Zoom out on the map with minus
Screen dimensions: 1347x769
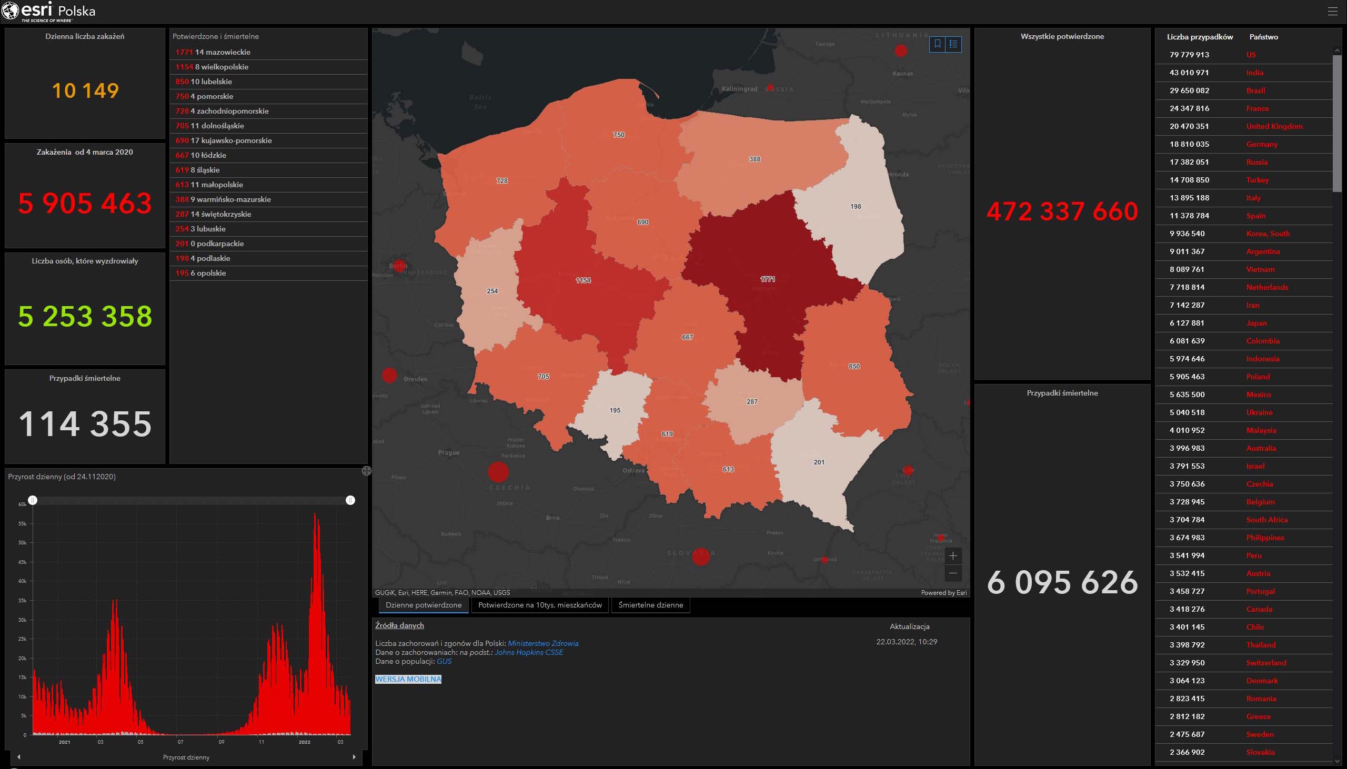(953, 573)
